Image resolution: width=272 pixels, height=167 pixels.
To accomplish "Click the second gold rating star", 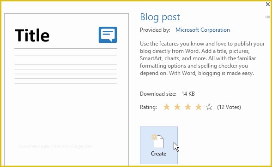I will (x=177, y=107).
